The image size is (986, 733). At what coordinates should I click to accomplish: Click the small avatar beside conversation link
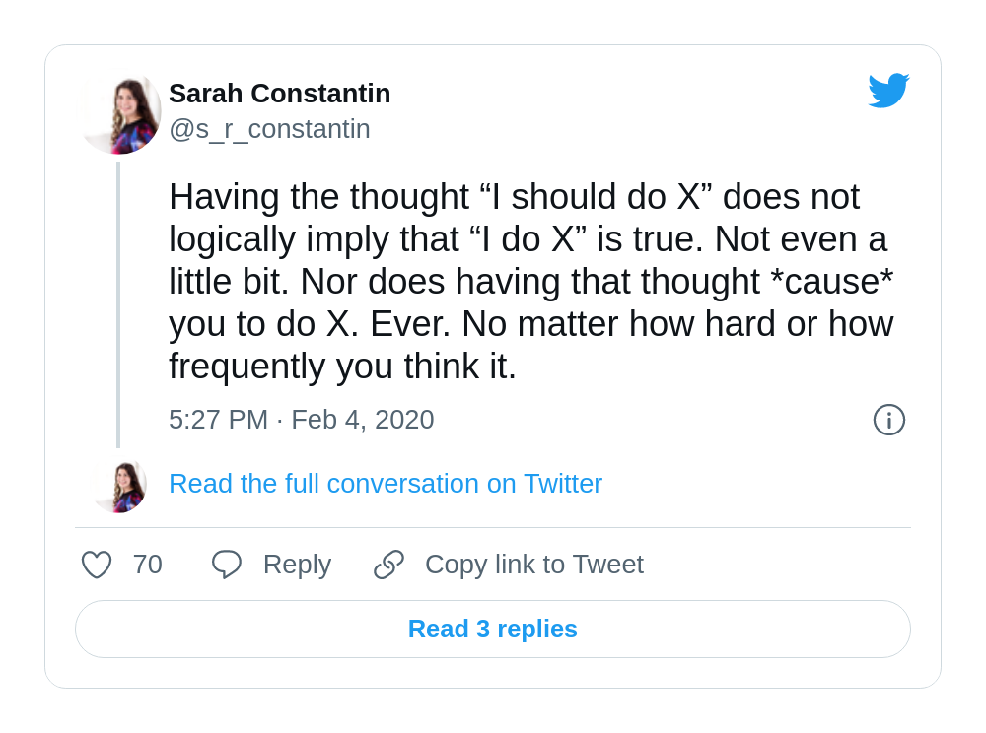point(119,486)
